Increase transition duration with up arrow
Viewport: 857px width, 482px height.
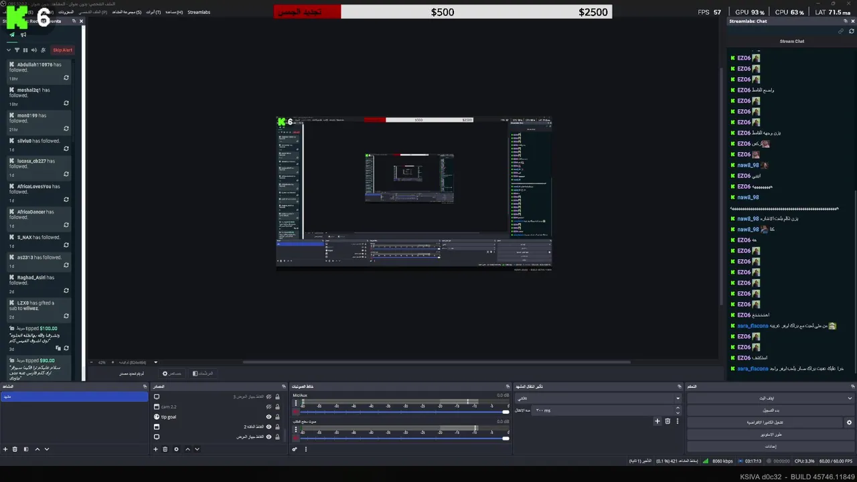pyautogui.click(x=678, y=408)
